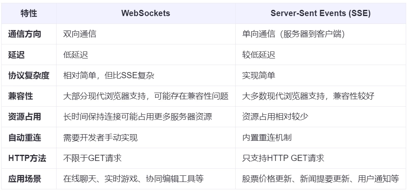The image size is (407, 191).
Task: Click the 单向通信（服务器到客户端）cell
Action: 293,34
